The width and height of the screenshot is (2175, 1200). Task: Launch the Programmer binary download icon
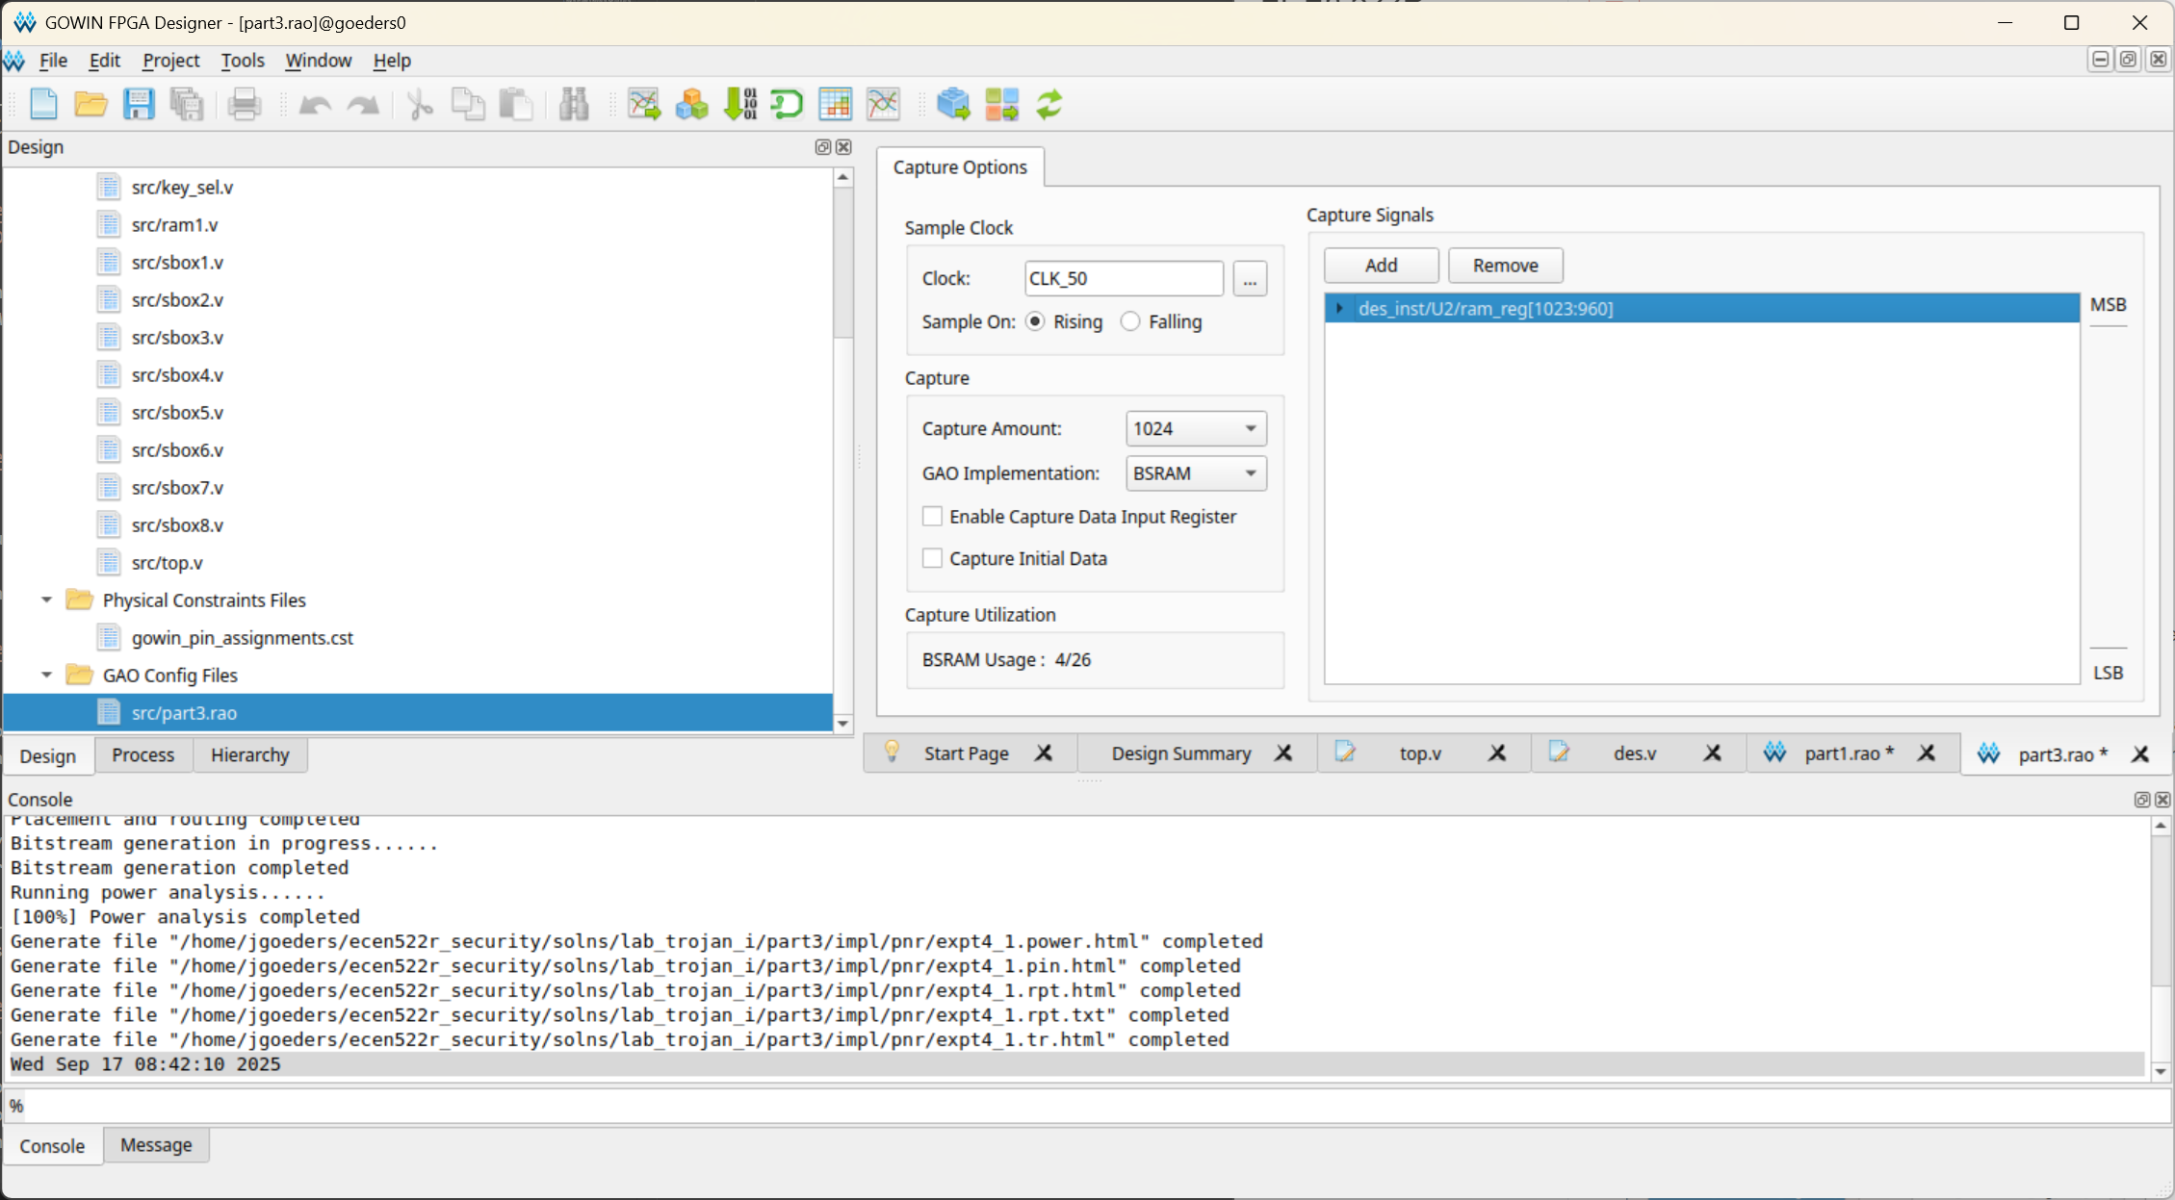point(739,104)
